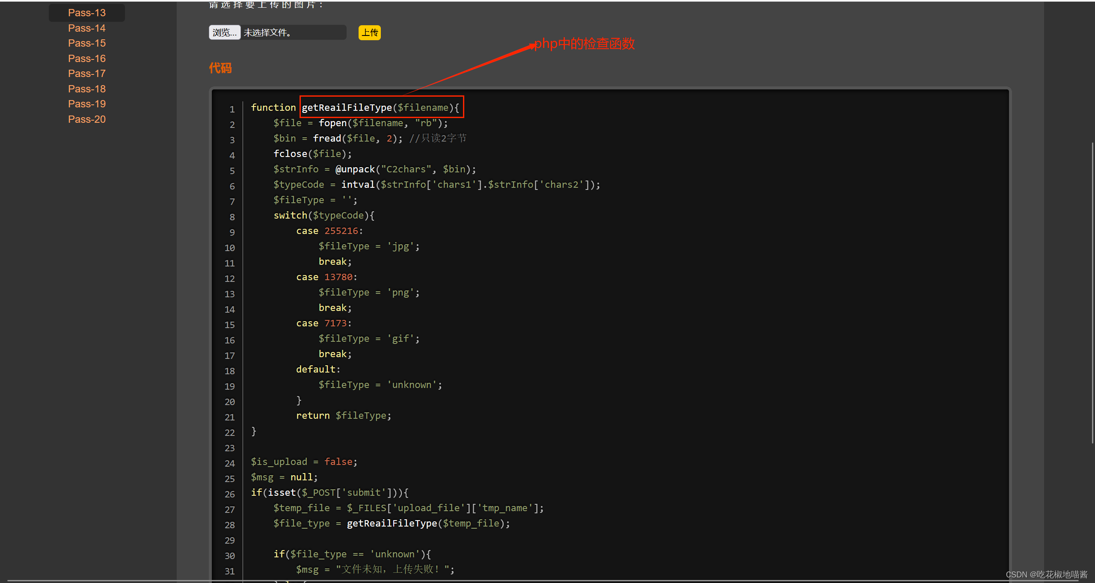Click the CSDN watermark text in the corner

(x=1046, y=574)
